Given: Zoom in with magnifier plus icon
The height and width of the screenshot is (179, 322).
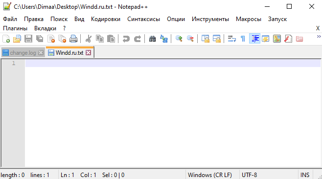Looking at the screenshot, I should 179,39.
